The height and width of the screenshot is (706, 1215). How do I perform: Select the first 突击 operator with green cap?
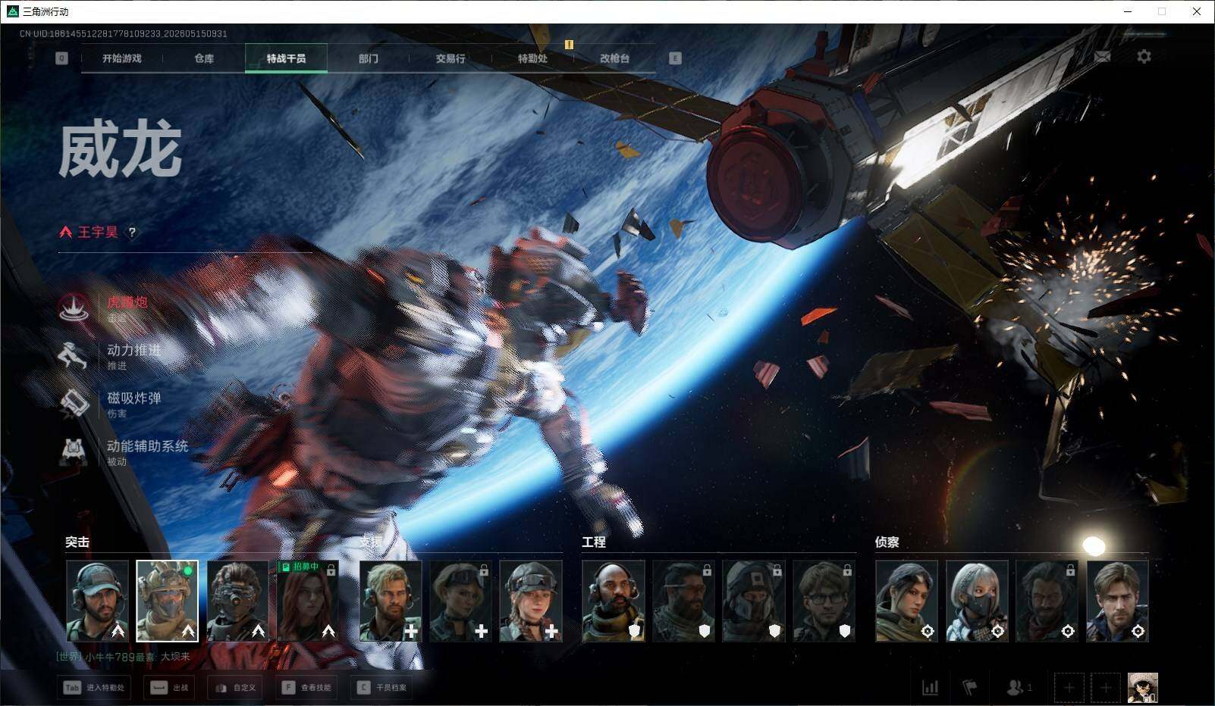coord(97,601)
